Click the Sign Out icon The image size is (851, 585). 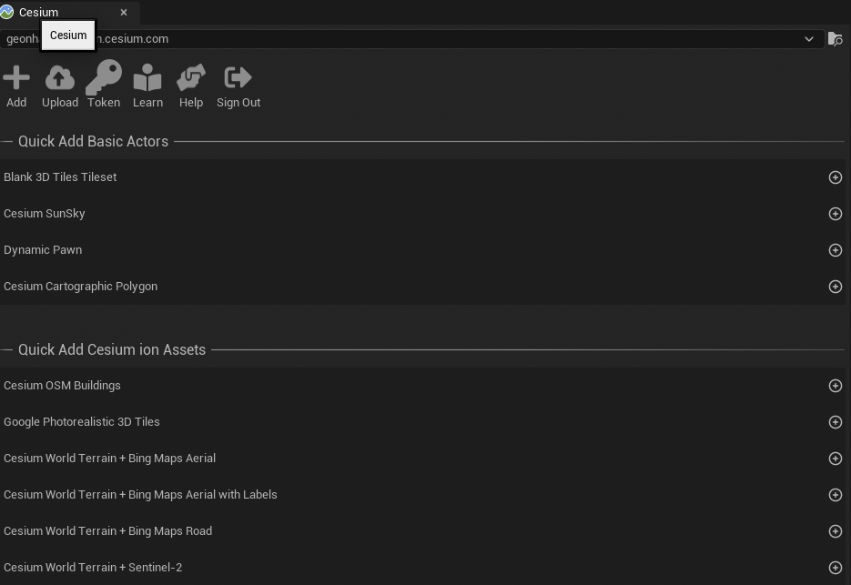(238, 77)
